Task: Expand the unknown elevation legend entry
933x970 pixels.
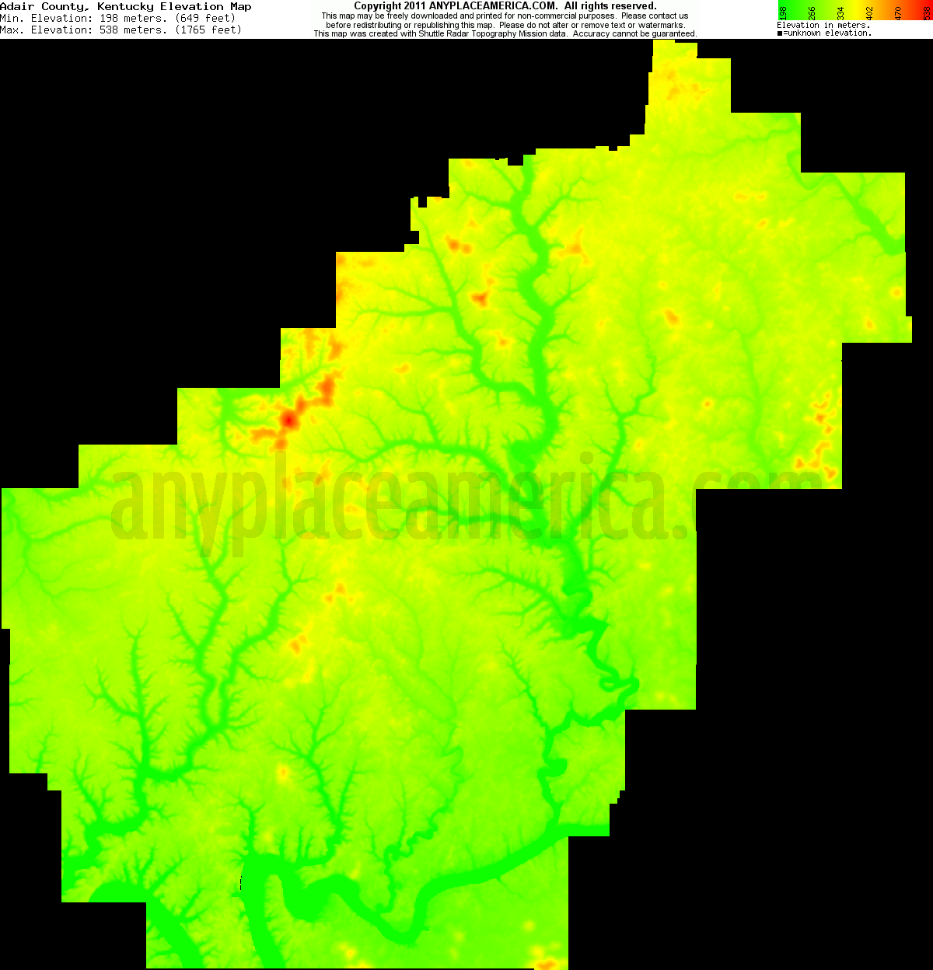Action: [828, 32]
